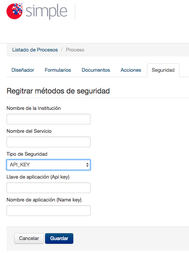Click the API_KEY dropdown arrows
The image size is (189, 253).
pos(87,165)
